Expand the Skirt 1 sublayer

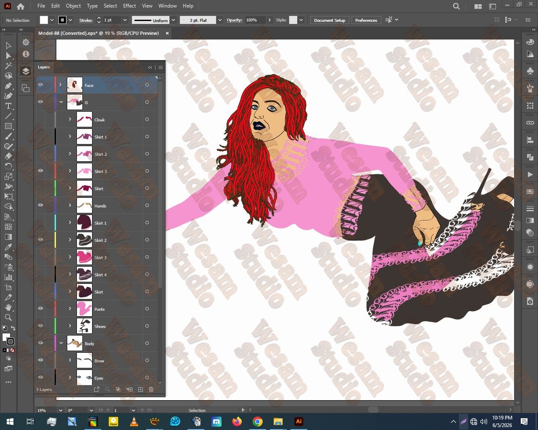pyautogui.click(x=70, y=223)
